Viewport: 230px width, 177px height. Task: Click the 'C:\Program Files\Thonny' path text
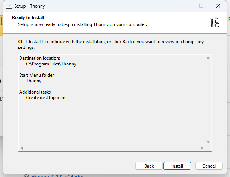[51, 64]
